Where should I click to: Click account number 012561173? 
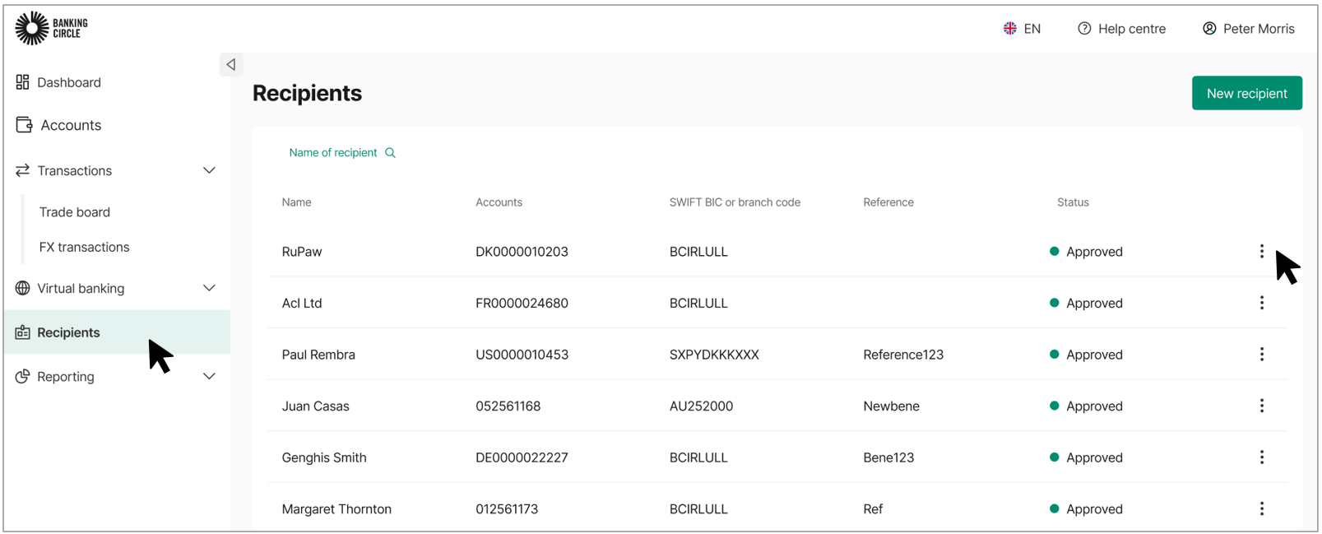[x=507, y=509]
